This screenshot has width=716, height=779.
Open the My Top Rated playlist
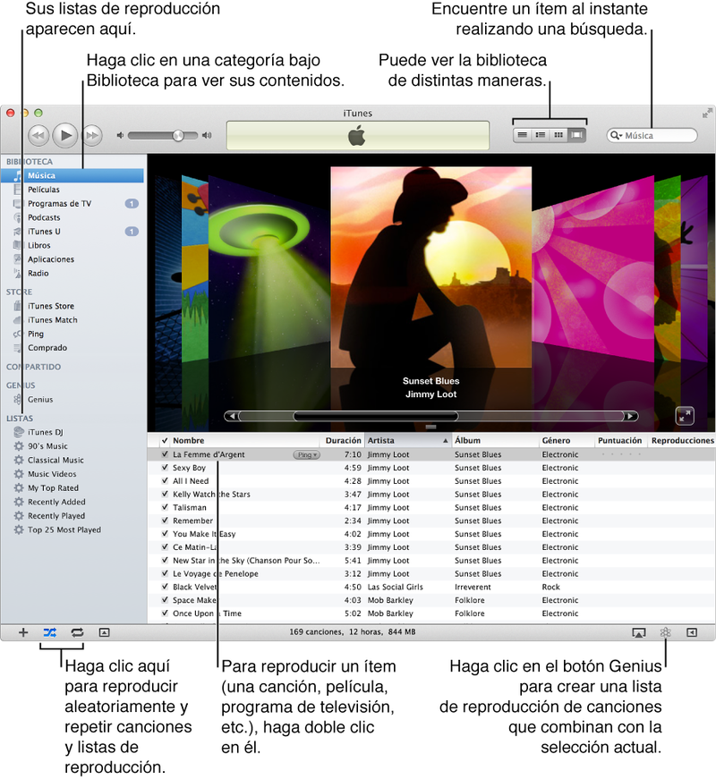53,487
